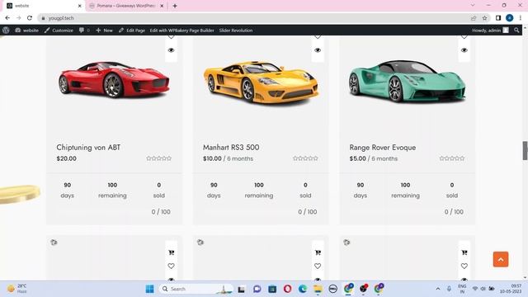Viewport: 528px width, 297px height.
Task: Click Edit with WPBakery Page Builder
Action: tap(181, 31)
